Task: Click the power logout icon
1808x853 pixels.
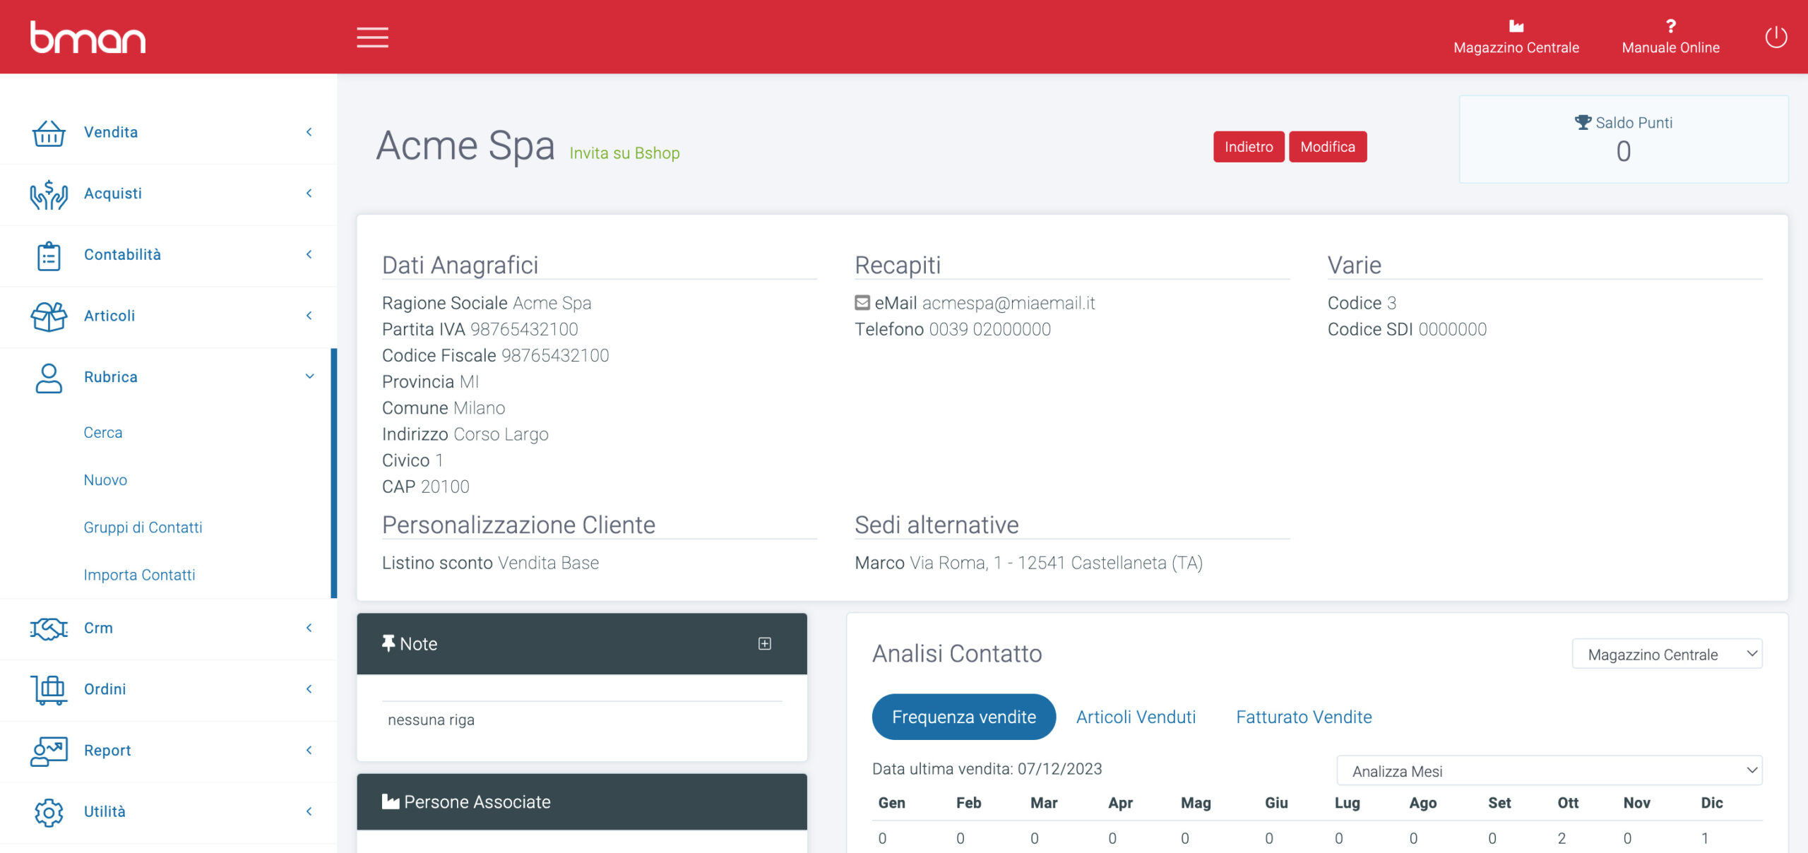Action: click(x=1776, y=37)
